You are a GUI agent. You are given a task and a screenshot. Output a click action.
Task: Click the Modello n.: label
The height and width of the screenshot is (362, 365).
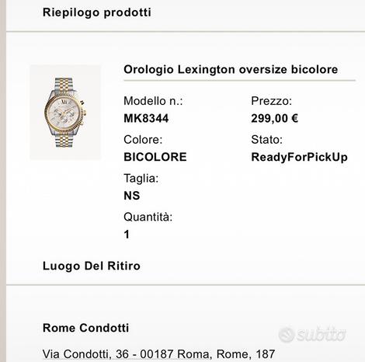[153, 101]
